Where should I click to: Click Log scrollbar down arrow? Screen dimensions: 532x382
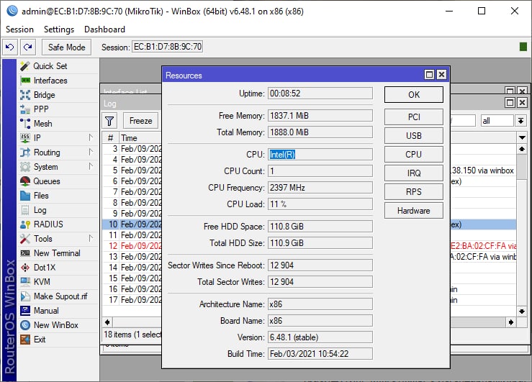click(x=522, y=311)
